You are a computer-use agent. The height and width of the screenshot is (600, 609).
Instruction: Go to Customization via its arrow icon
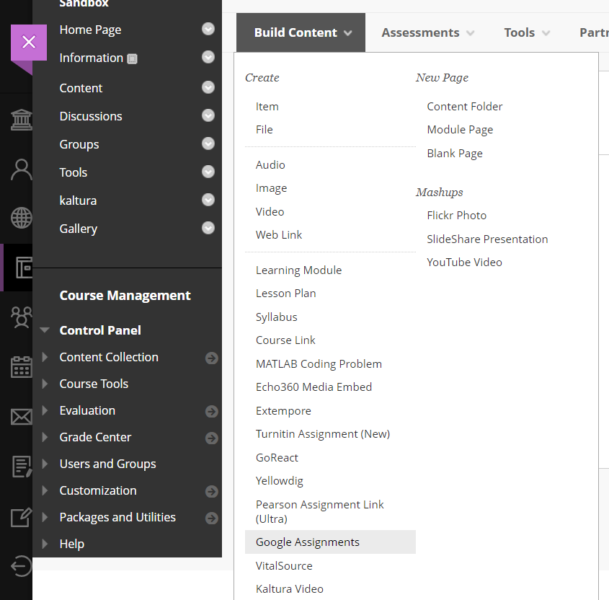(212, 491)
